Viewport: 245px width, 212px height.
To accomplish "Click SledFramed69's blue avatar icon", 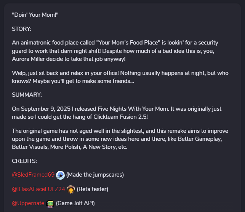I will point(60,175).
